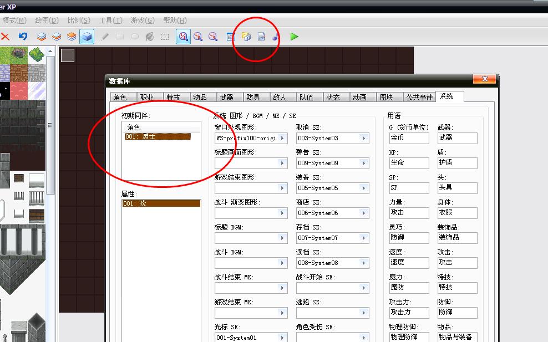Select 001: 炎 in the 属性 list
Image resolution: width=548 pixels, height=342 pixels.
coord(161,203)
